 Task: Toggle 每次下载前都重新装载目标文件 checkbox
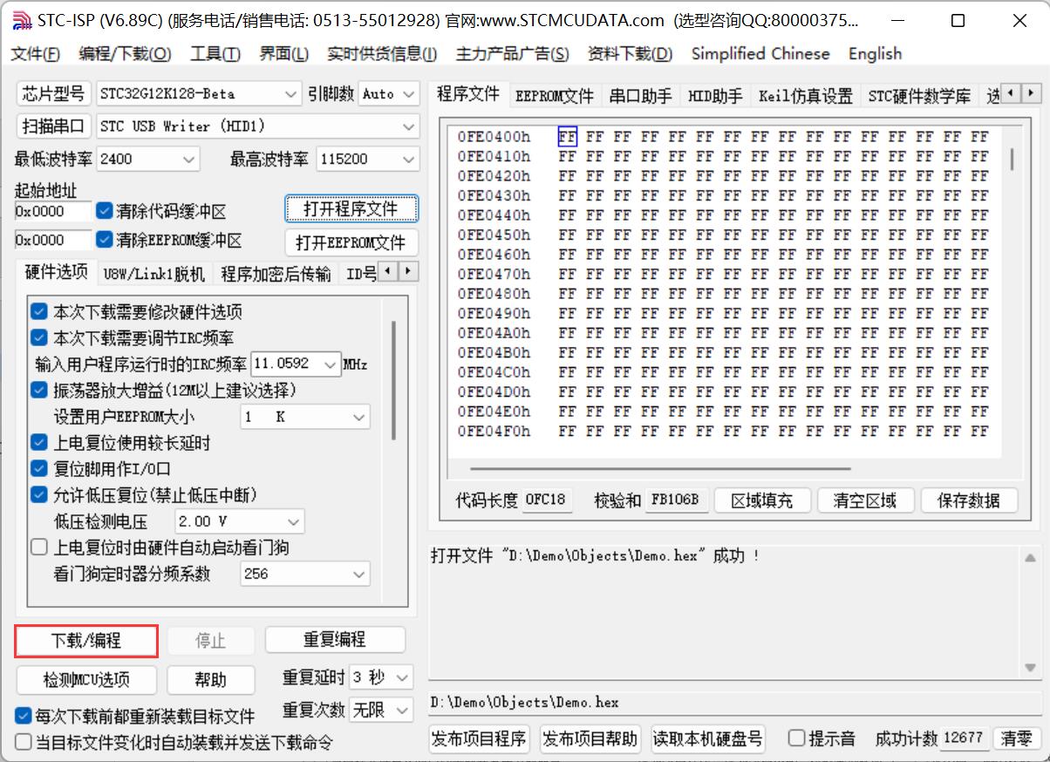tap(24, 716)
